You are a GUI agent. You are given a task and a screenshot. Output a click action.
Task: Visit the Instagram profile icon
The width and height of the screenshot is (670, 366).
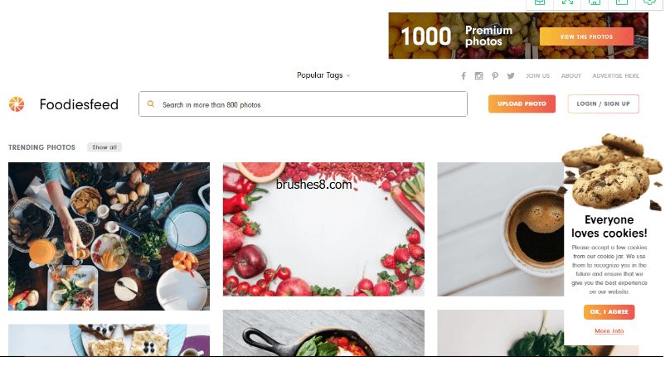tap(478, 76)
